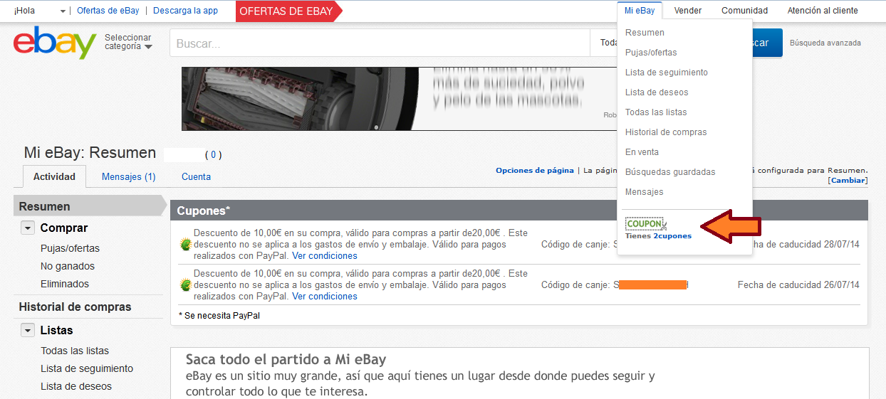The width and height of the screenshot is (886, 399).
Task: Click the Descarga la app link
Action: (185, 11)
